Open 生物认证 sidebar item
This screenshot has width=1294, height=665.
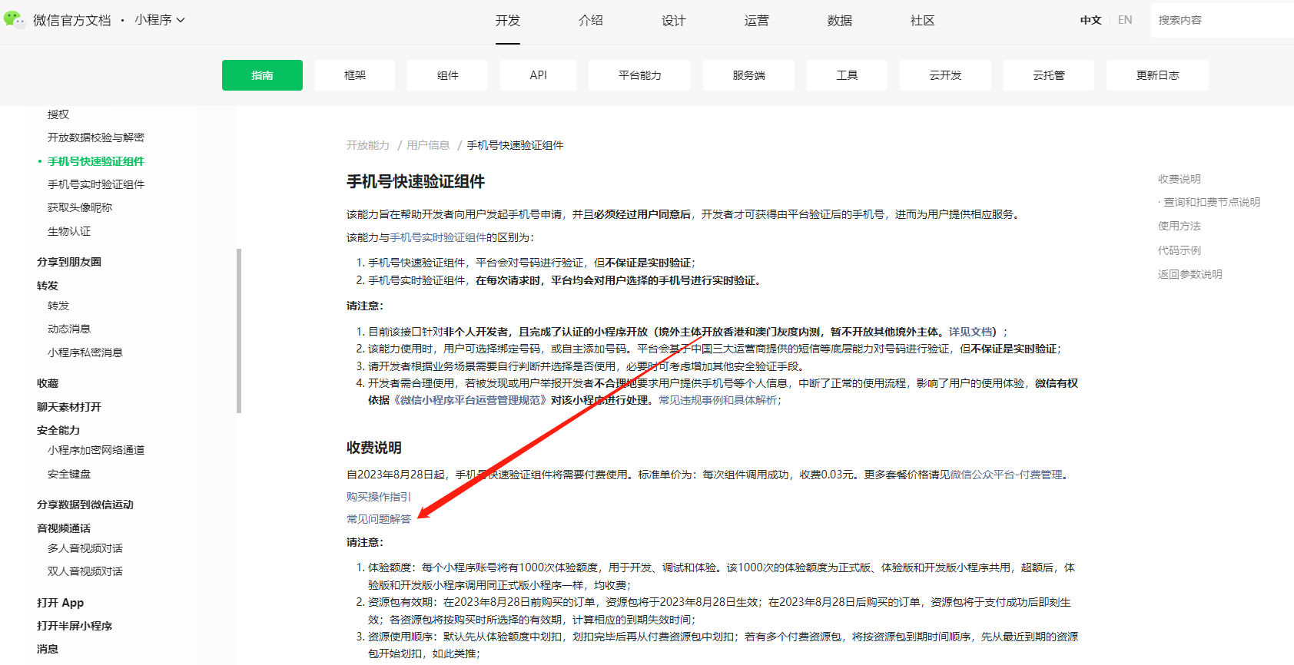[69, 231]
